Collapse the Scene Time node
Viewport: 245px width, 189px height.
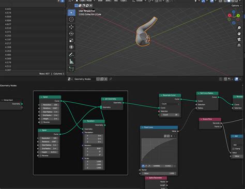pos(201,119)
